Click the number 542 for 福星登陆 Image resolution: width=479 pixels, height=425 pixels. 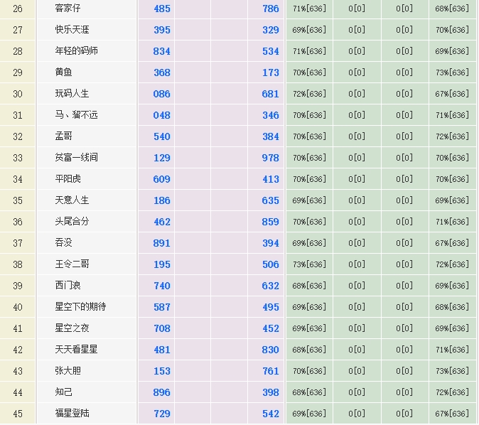coord(270,414)
